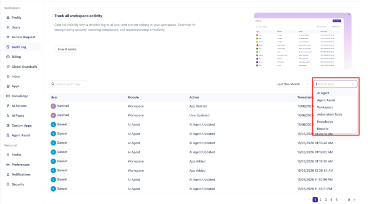Click Harshad's avatar in App Deleted row

click(53, 106)
